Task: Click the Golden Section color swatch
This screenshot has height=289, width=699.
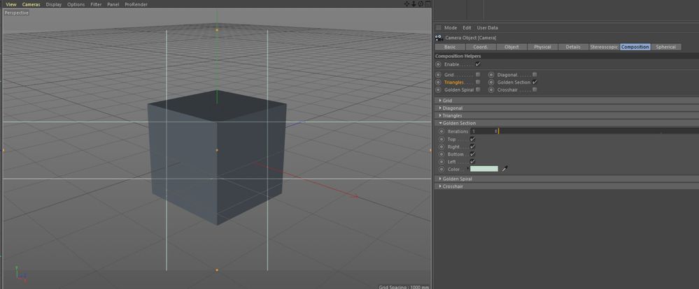Action: point(484,169)
